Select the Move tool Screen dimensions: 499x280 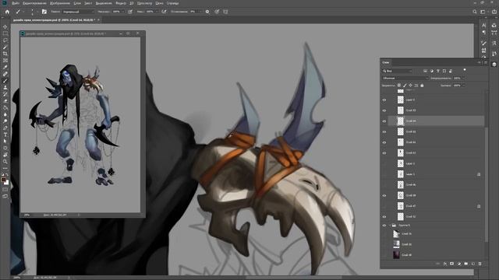[5, 26]
